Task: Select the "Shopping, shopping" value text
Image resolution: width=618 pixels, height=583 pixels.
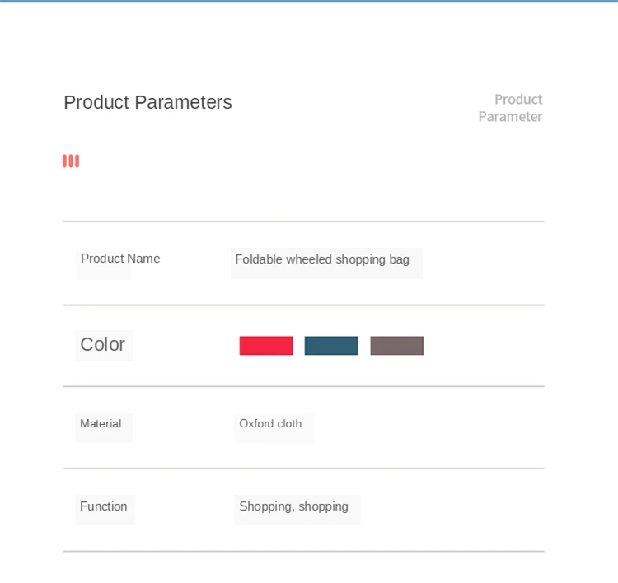Action: 293,506
